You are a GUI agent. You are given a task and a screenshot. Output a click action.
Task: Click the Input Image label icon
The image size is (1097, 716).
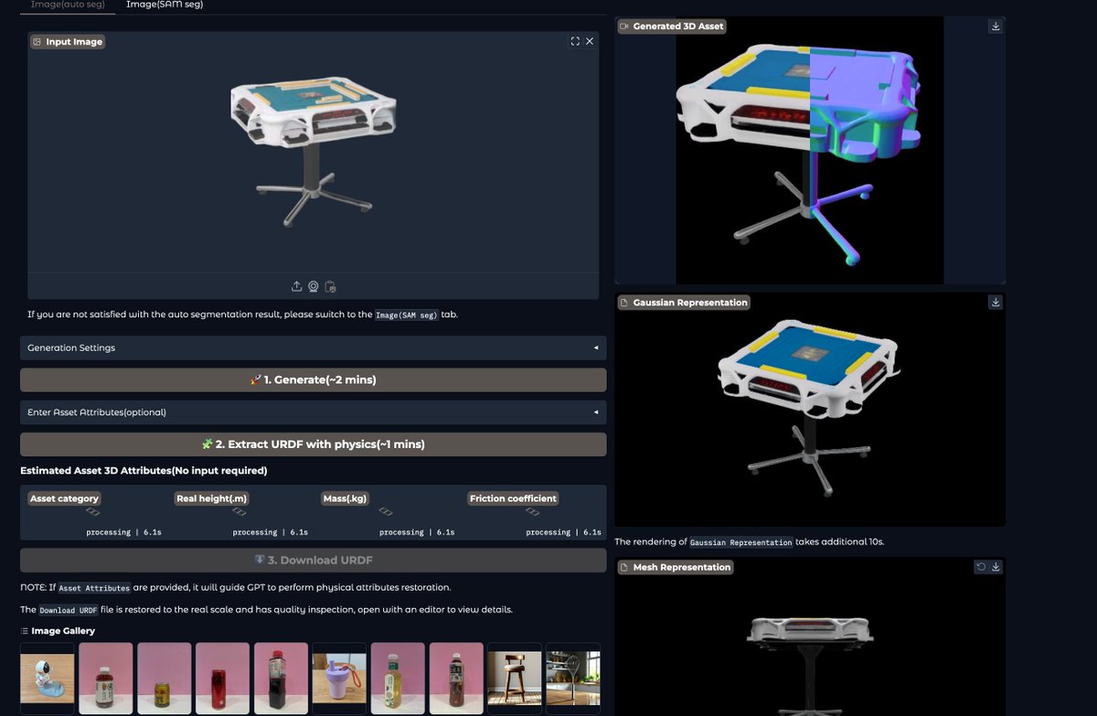pos(37,42)
